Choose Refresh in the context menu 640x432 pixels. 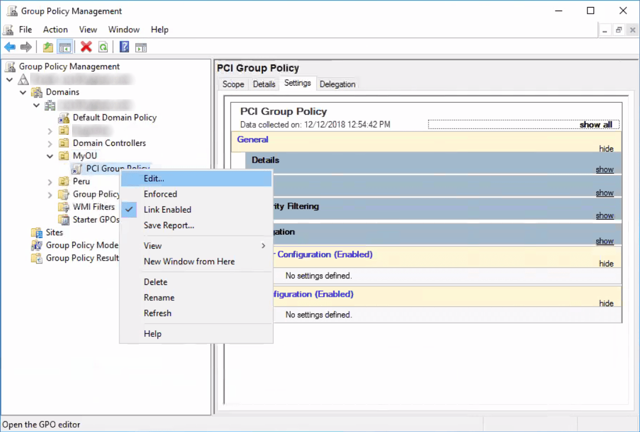pos(197,313)
